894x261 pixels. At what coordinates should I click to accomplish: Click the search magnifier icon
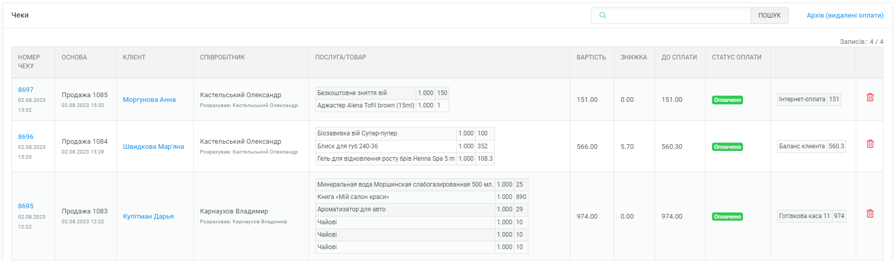coord(602,16)
